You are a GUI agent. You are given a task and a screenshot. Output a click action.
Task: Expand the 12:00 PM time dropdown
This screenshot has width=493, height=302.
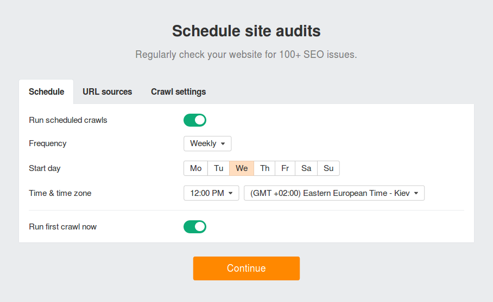pos(211,193)
